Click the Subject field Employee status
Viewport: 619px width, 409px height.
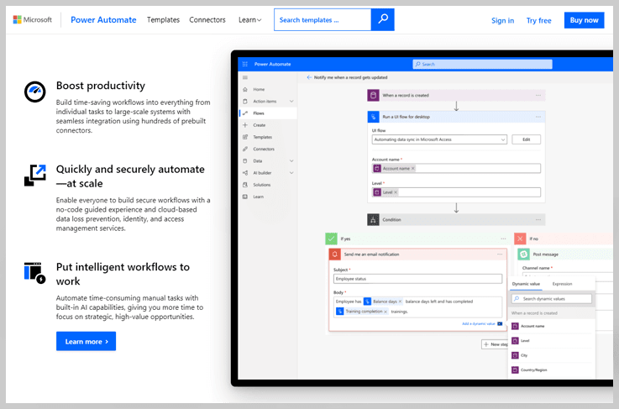417,279
